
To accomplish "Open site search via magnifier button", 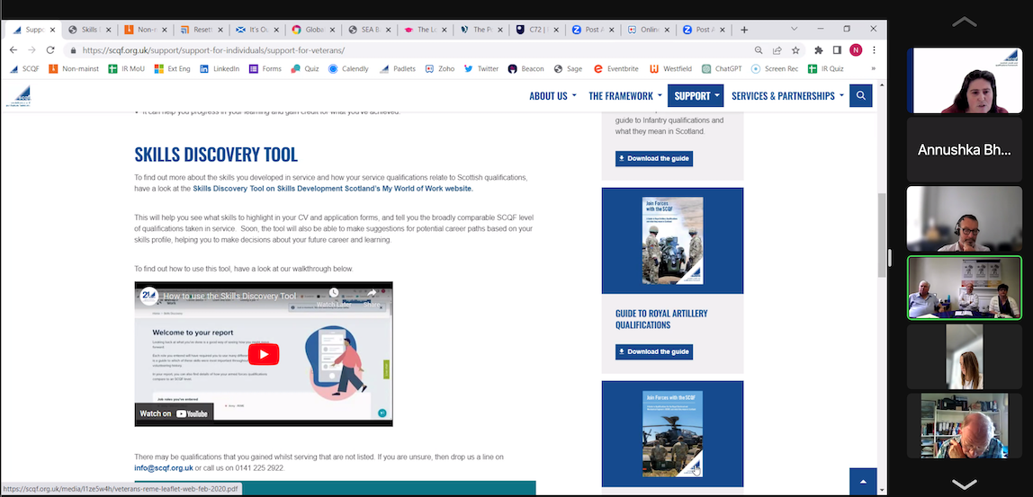I will point(860,96).
